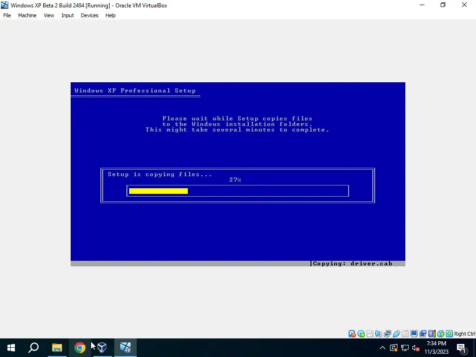Open the Input menu

coord(67,15)
